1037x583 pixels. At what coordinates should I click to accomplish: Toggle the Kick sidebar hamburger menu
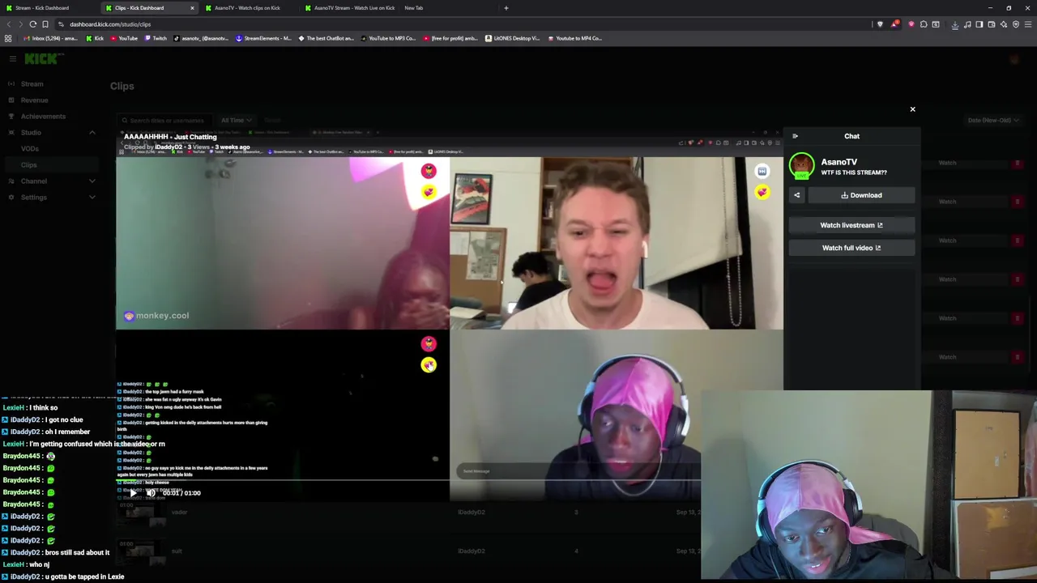[13, 59]
